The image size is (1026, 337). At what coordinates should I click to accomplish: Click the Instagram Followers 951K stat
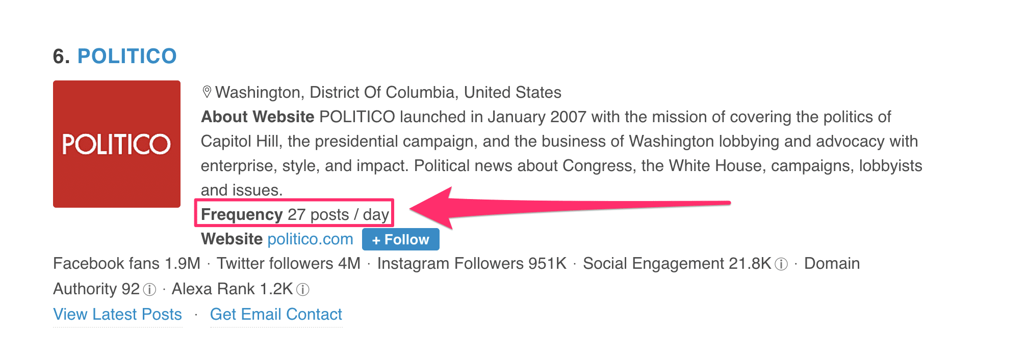point(472,264)
